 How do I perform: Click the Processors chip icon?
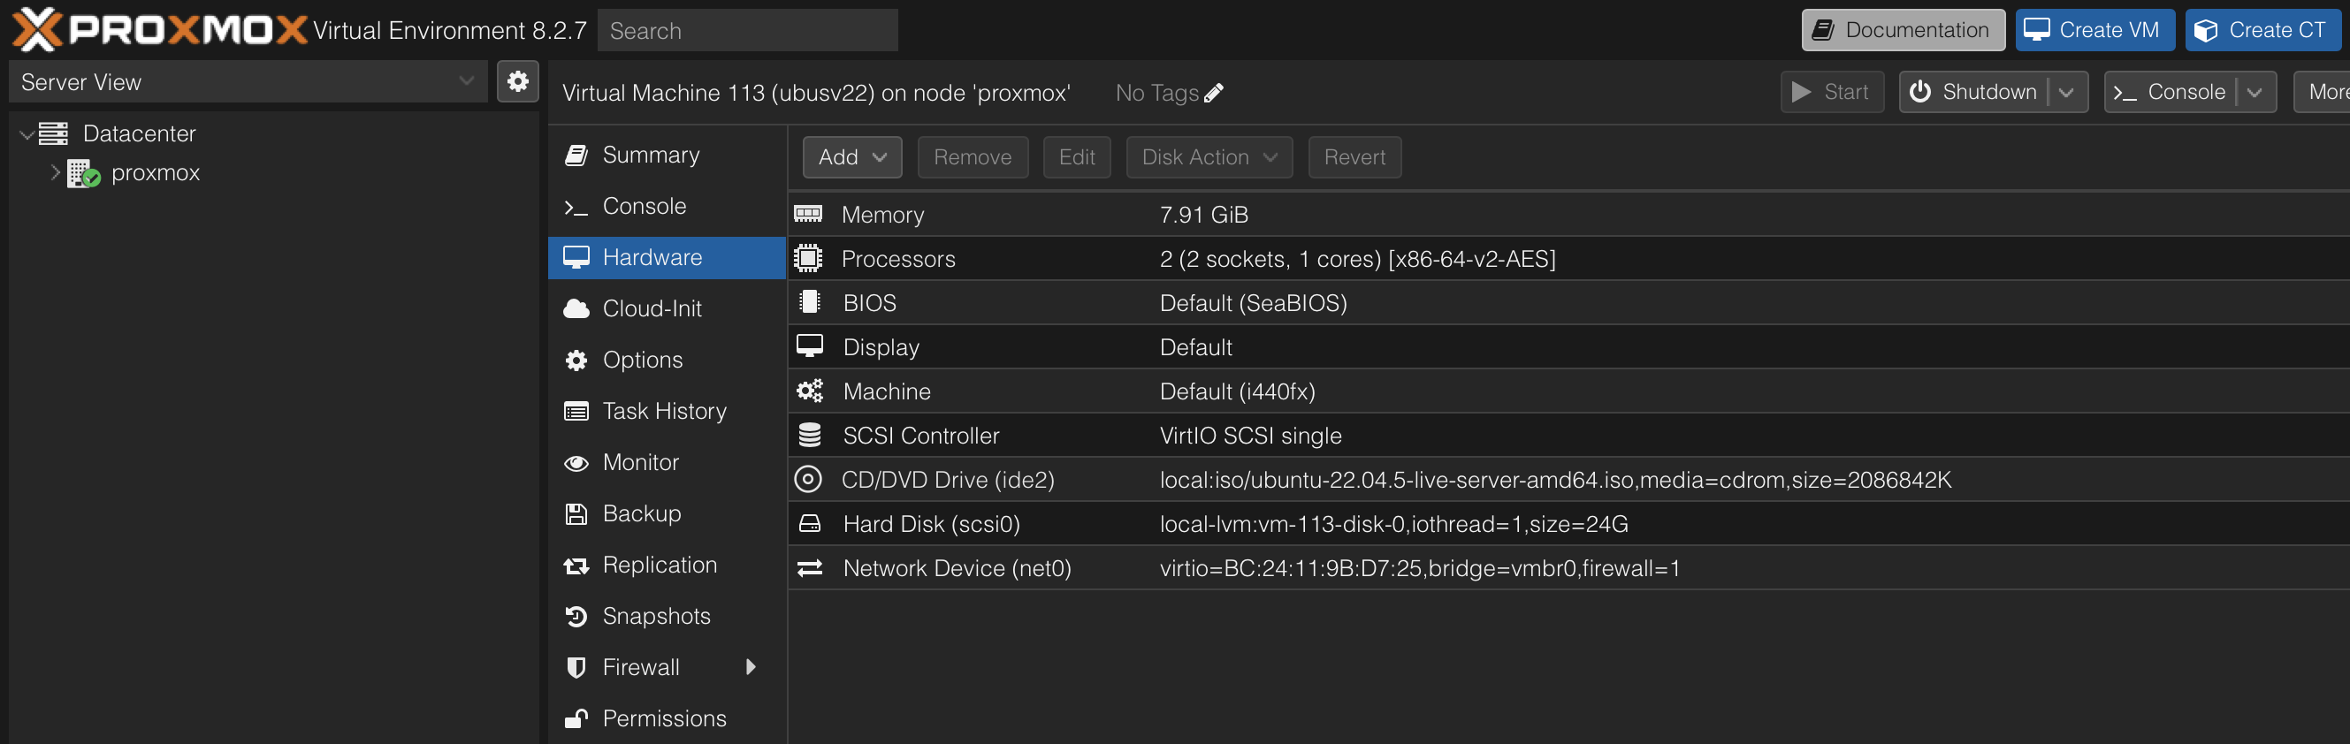[808, 259]
